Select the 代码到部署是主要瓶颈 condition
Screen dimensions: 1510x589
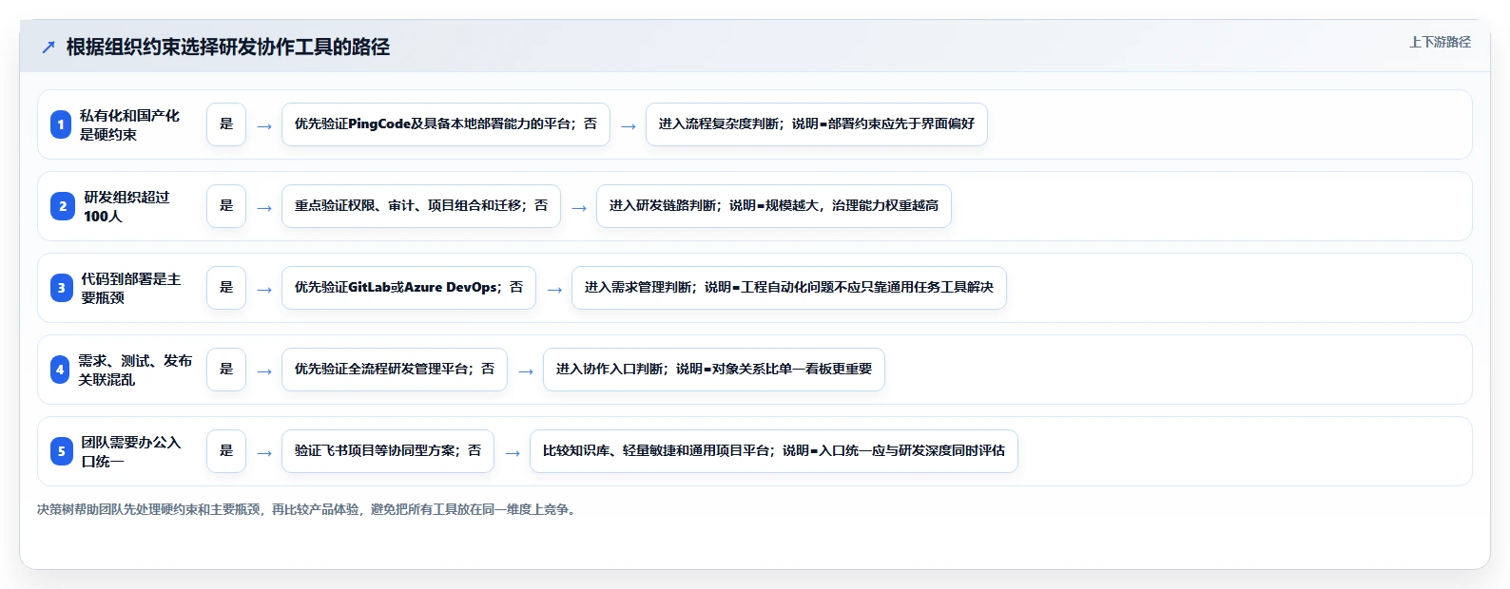pyautogui.click(x=130, y=288)
